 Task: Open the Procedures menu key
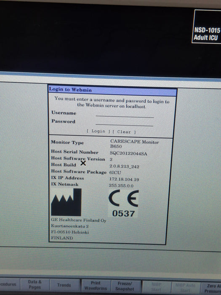pos(9,284)
